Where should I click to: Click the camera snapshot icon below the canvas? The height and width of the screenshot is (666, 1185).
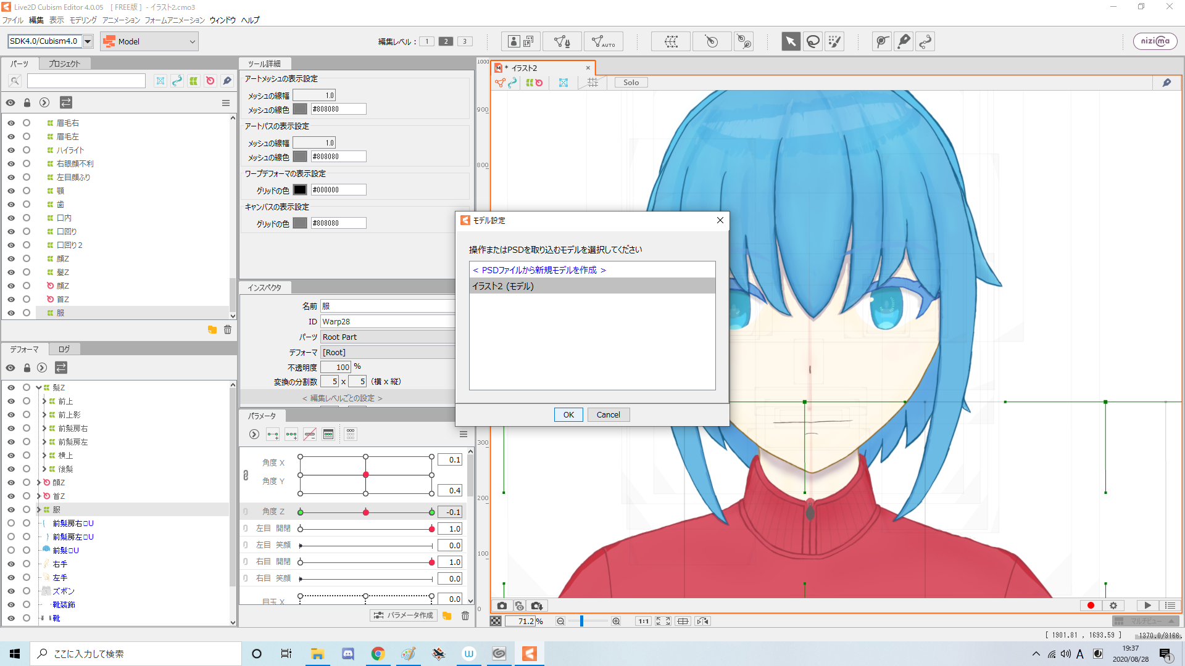click(502, 606)
